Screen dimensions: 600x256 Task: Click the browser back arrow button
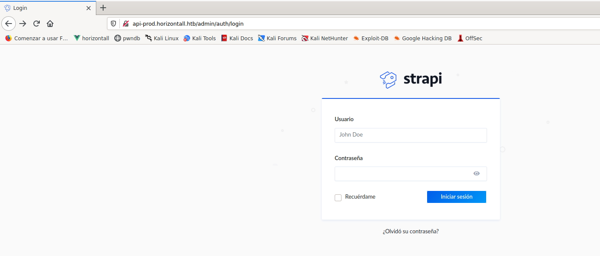point(9,24)
